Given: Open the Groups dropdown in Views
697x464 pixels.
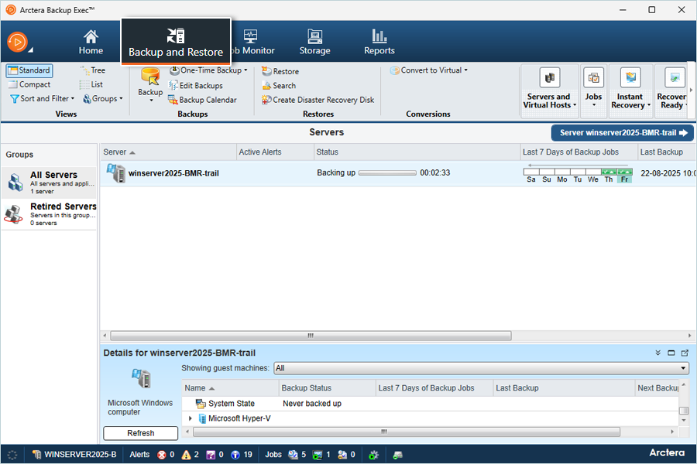Looking at the screenshot, I should coord(103,98).
